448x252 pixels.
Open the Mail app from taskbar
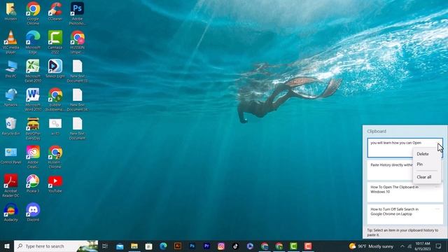120,246
